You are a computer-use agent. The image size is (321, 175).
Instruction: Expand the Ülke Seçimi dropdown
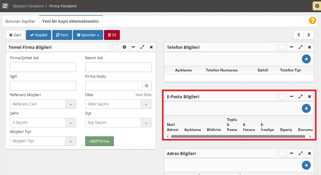(x=146, y=104)
